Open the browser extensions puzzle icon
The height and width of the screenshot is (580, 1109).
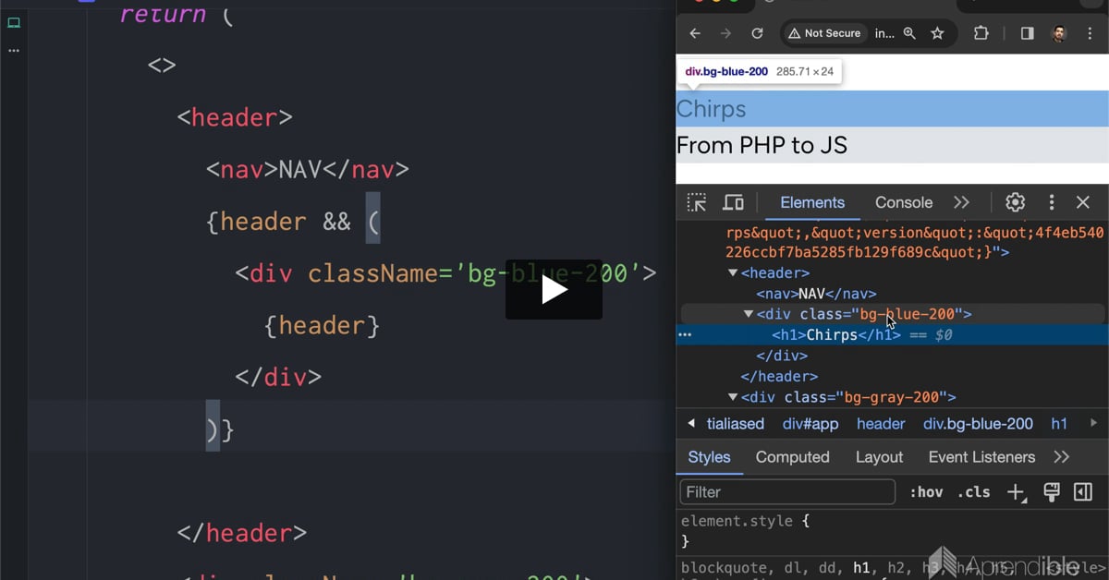[x=981, y=33]
